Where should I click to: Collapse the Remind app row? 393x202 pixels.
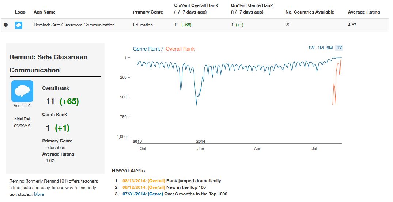(x=5, y=25)
